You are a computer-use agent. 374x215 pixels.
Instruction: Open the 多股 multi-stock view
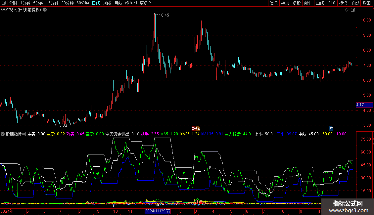click(297, 3)
